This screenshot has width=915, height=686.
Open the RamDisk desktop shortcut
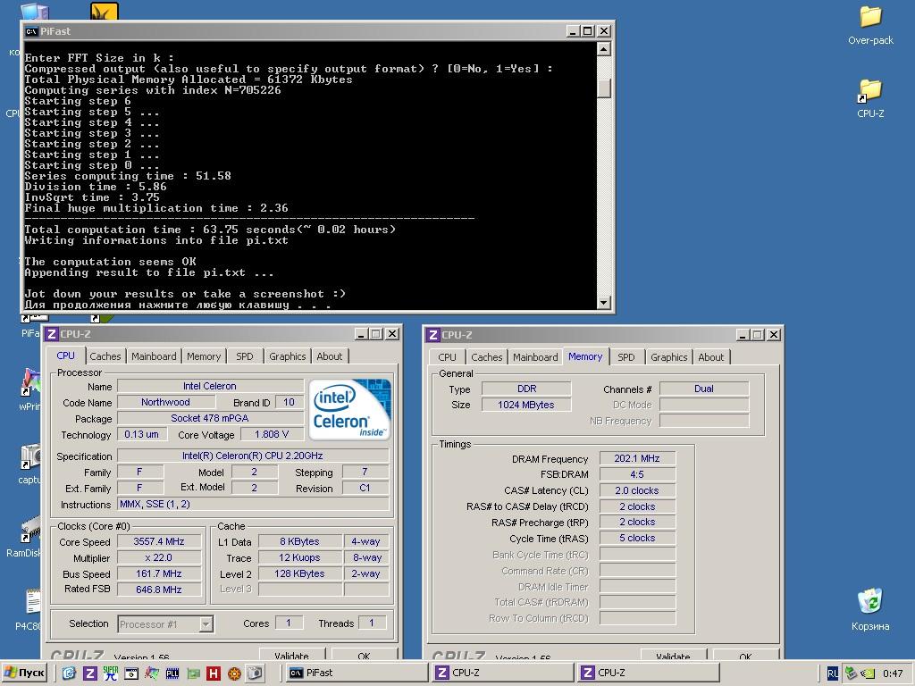(x=28, y=537)
